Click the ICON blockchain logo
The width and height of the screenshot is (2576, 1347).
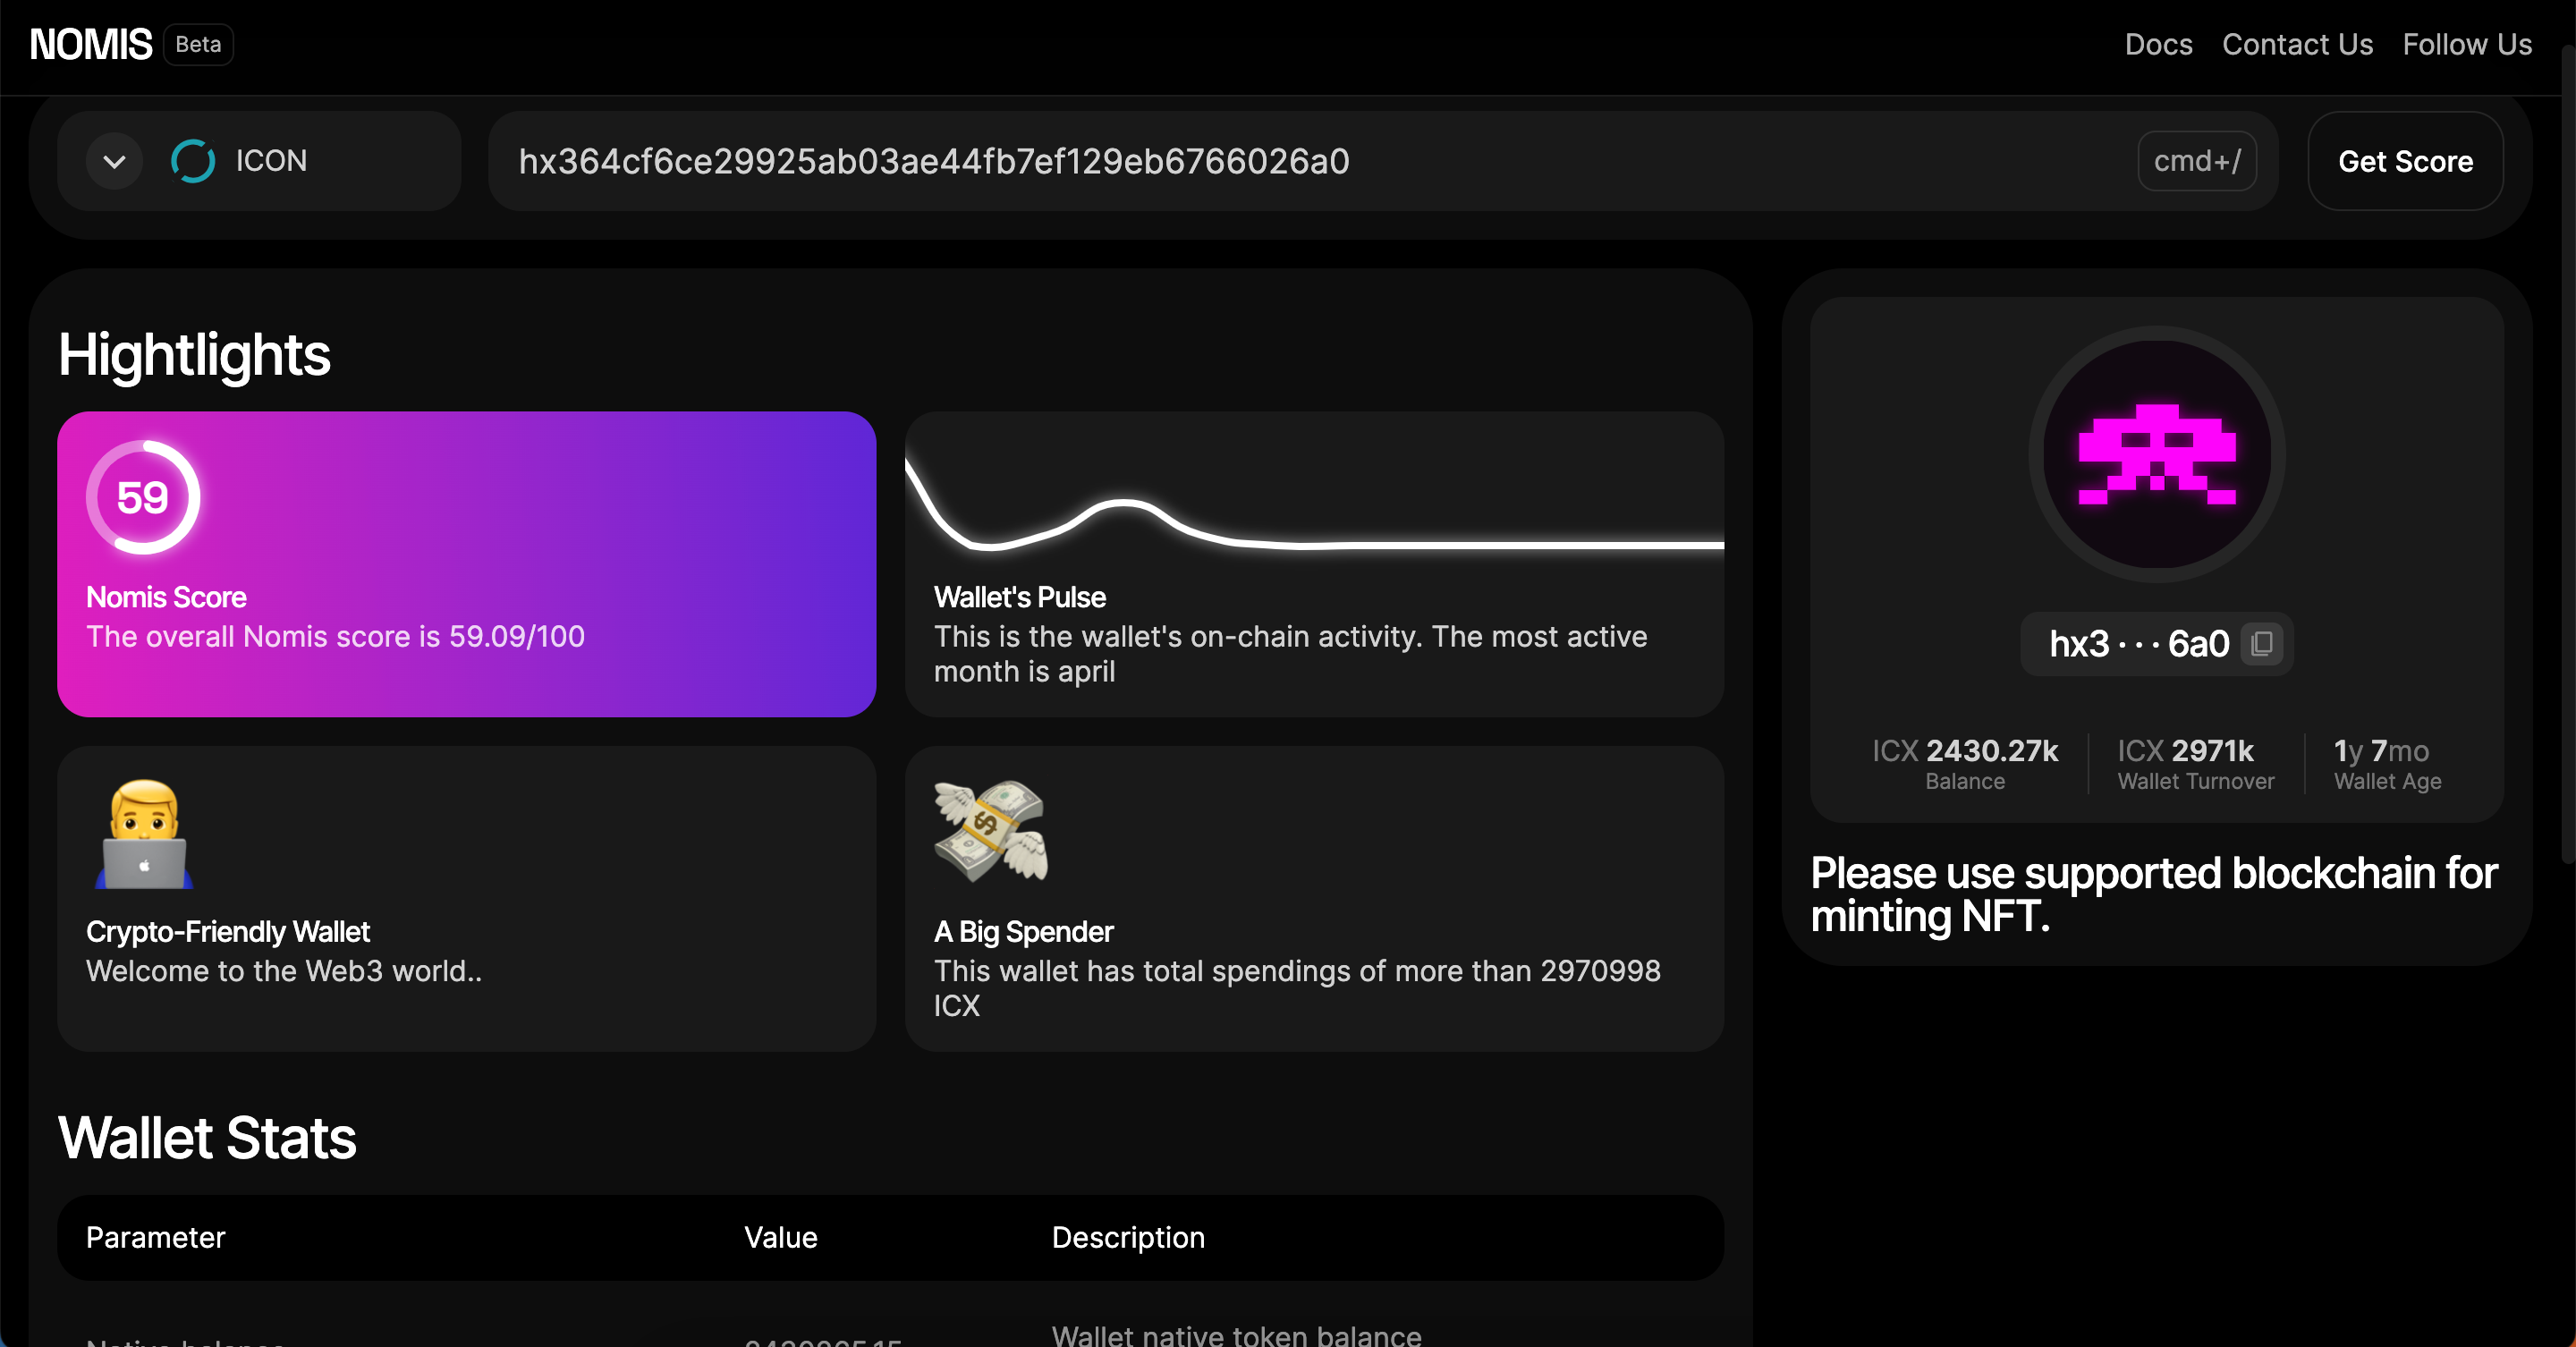[x=193, y=161]
